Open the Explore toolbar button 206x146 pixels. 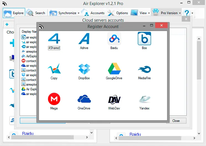(14, 13)
